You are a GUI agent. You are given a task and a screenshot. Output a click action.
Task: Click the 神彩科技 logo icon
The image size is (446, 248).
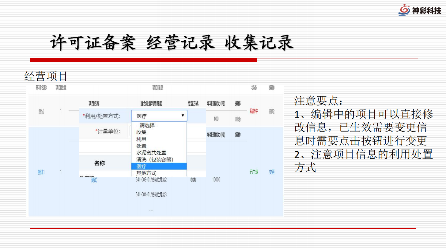pyautogui.click(x=404, y=10)
